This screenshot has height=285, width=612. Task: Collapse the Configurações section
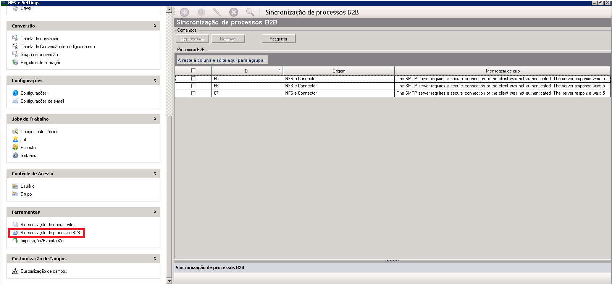tap(155, 81)
